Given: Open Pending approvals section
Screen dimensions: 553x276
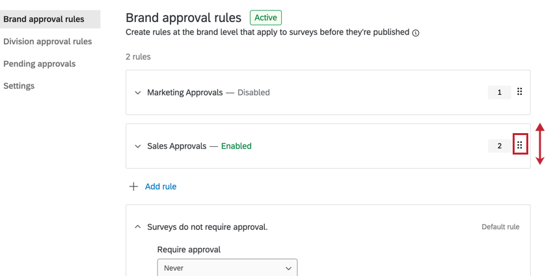Looking at the screenshot, I should click(40, 64).
